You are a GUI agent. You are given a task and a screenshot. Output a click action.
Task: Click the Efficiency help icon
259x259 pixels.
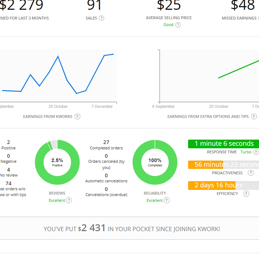(x=246, y=194)
